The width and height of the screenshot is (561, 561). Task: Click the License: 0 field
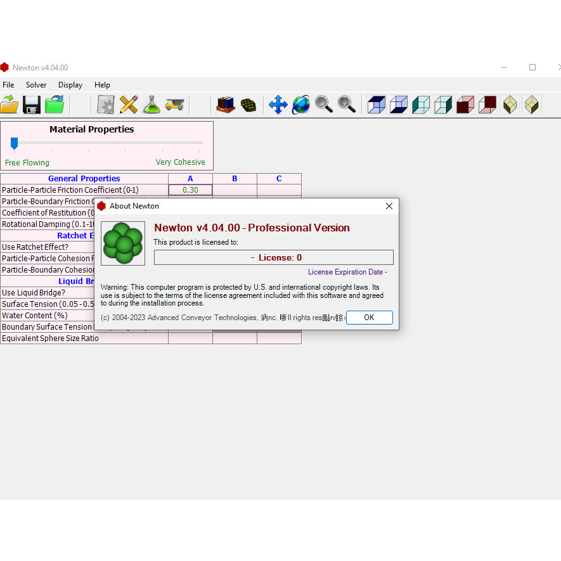[274, 257]
